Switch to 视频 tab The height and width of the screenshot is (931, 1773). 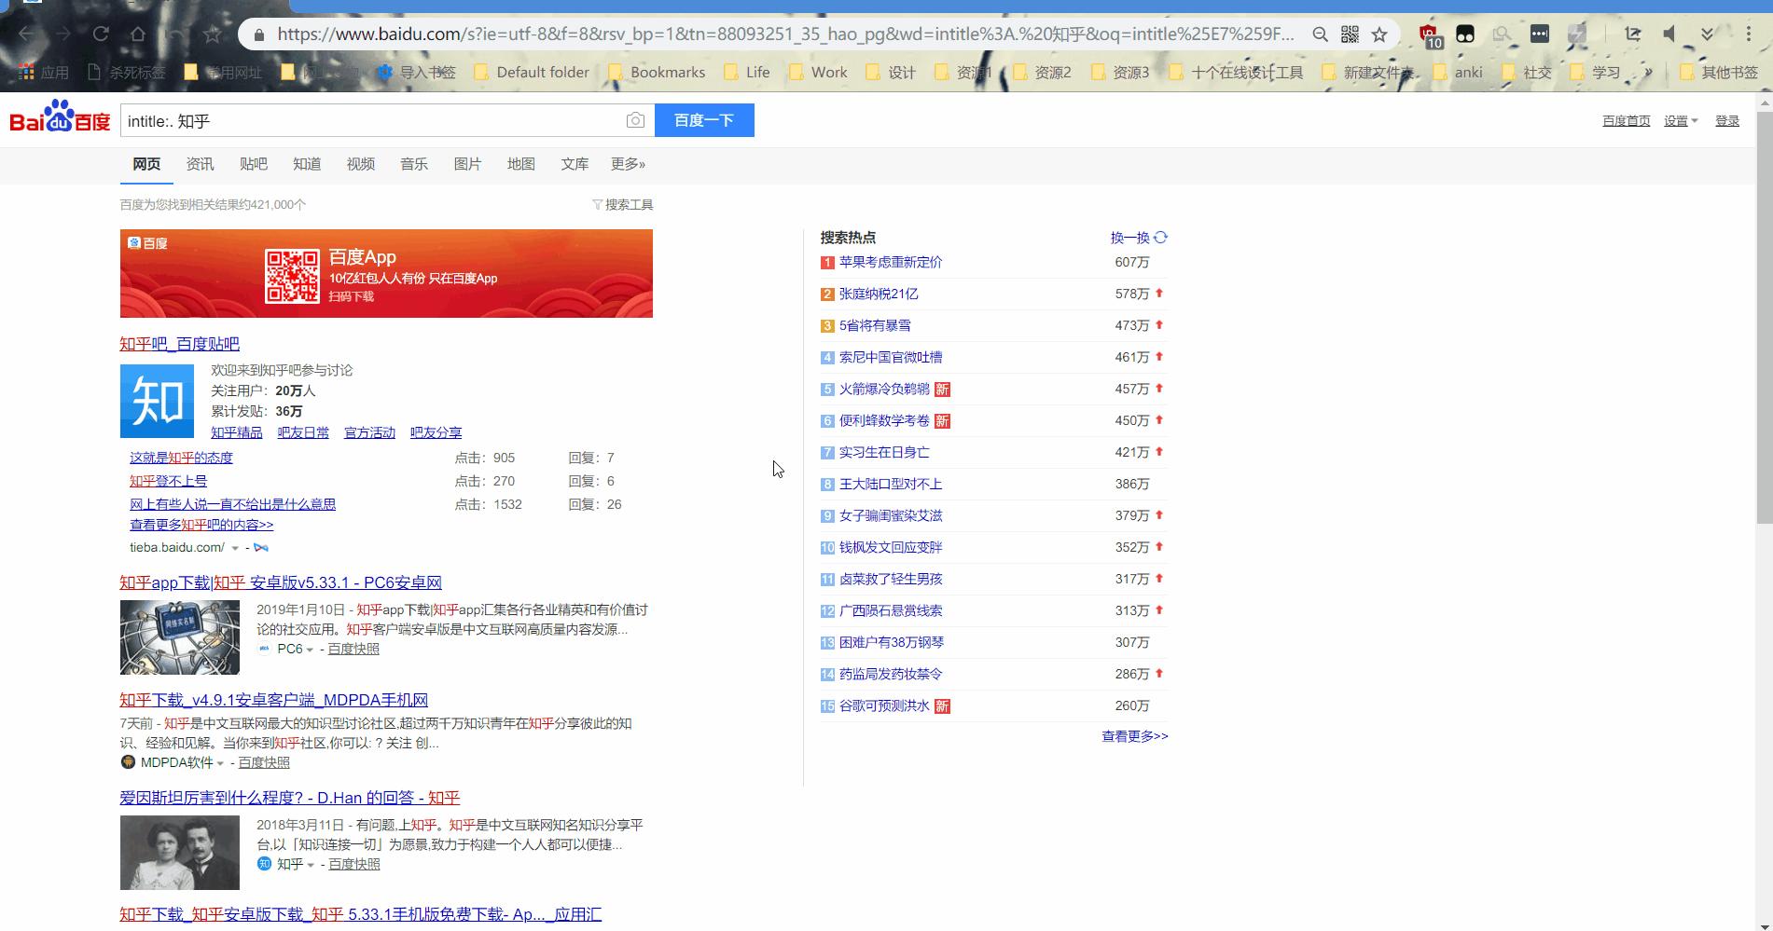[x=360, y=164]
